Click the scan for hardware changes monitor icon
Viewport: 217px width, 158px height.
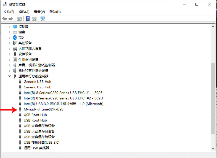point(43,19)
